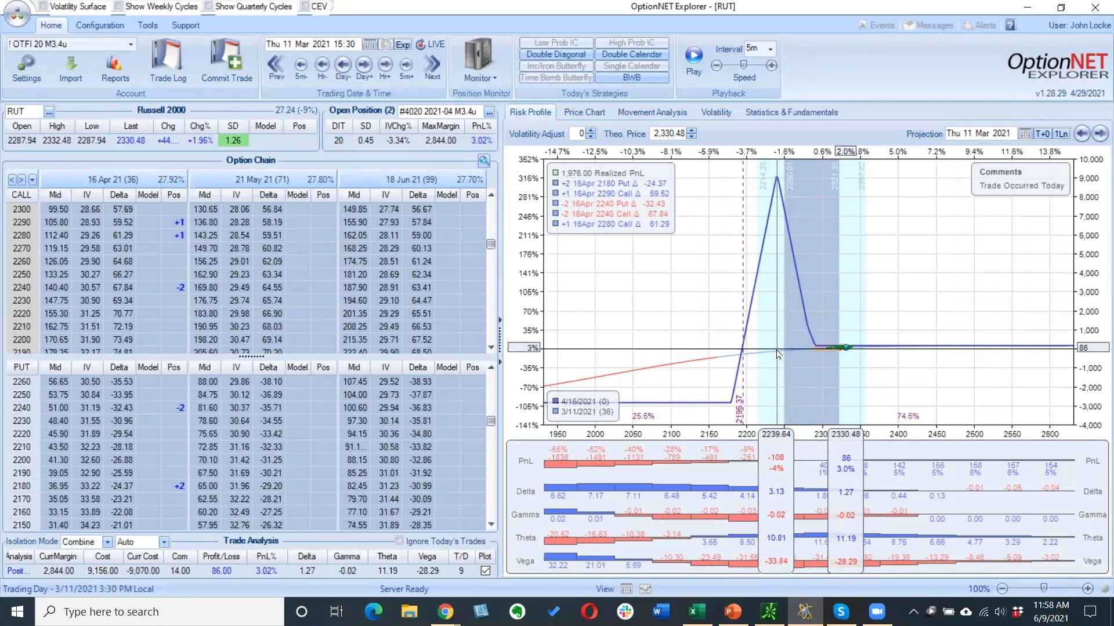Open the table View icon in status bar
Image resolution: width=1114 pixels, height=626 pixels.
tap(626, 589)
